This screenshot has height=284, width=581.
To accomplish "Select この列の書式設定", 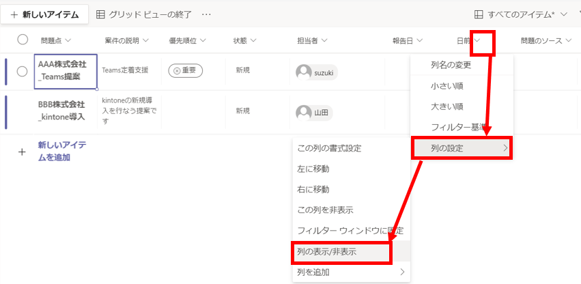I will (352, 149).
